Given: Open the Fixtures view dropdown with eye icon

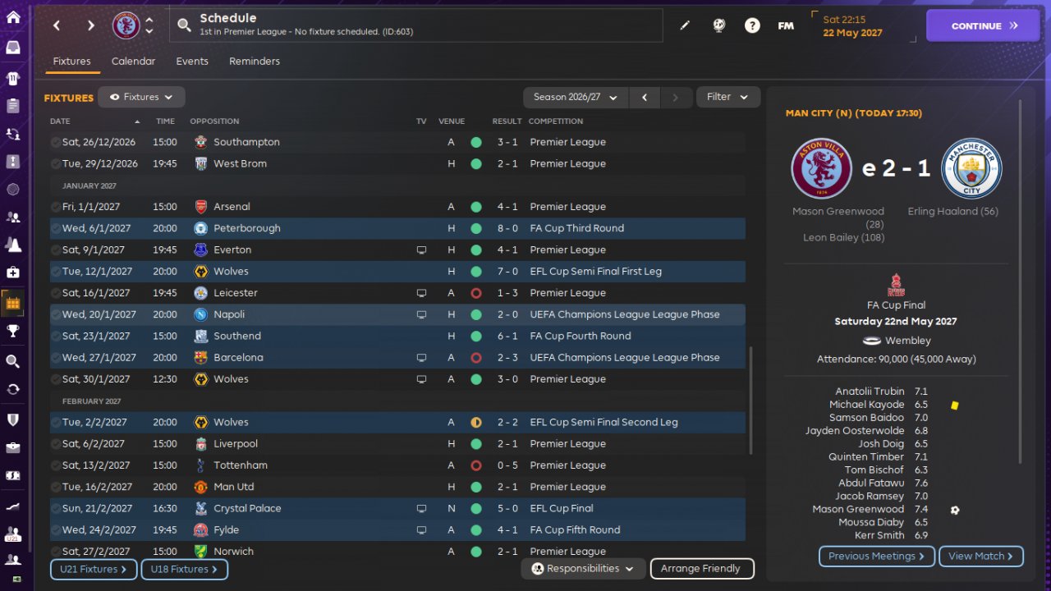Looking at the screenshot, I should tap(141, 97).
